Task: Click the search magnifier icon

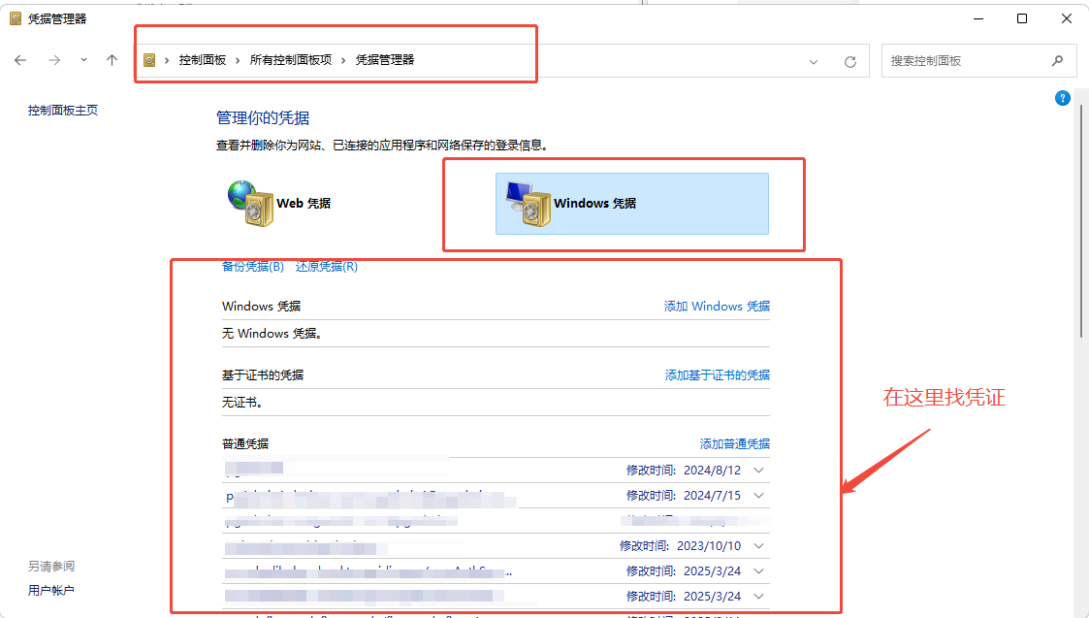Action: click(1057, 61)
